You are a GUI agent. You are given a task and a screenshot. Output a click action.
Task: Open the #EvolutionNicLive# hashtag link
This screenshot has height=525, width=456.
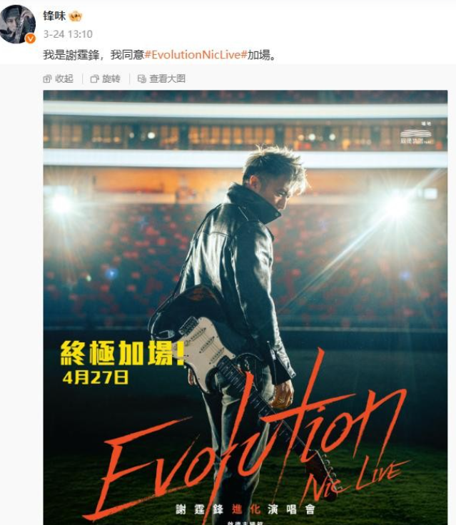(x=196, y=55)
